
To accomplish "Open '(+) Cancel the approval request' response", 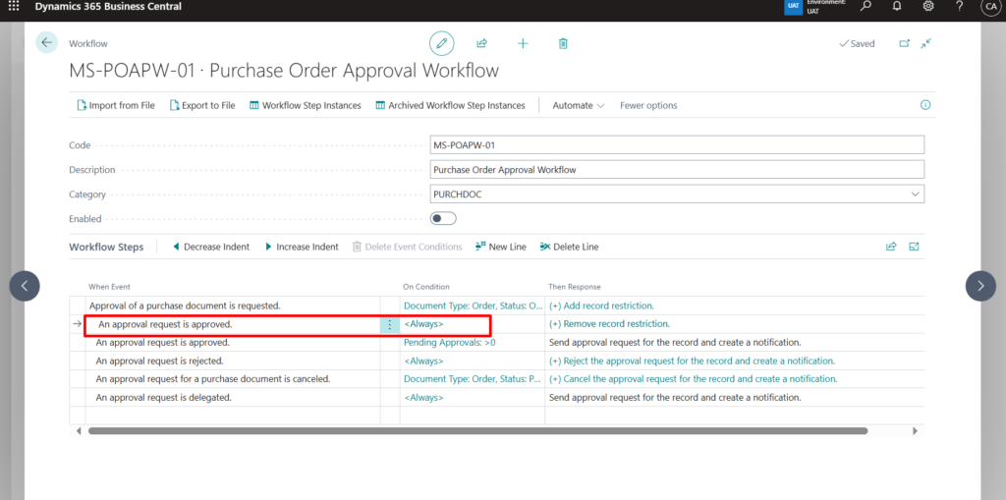I will [694, 379].
